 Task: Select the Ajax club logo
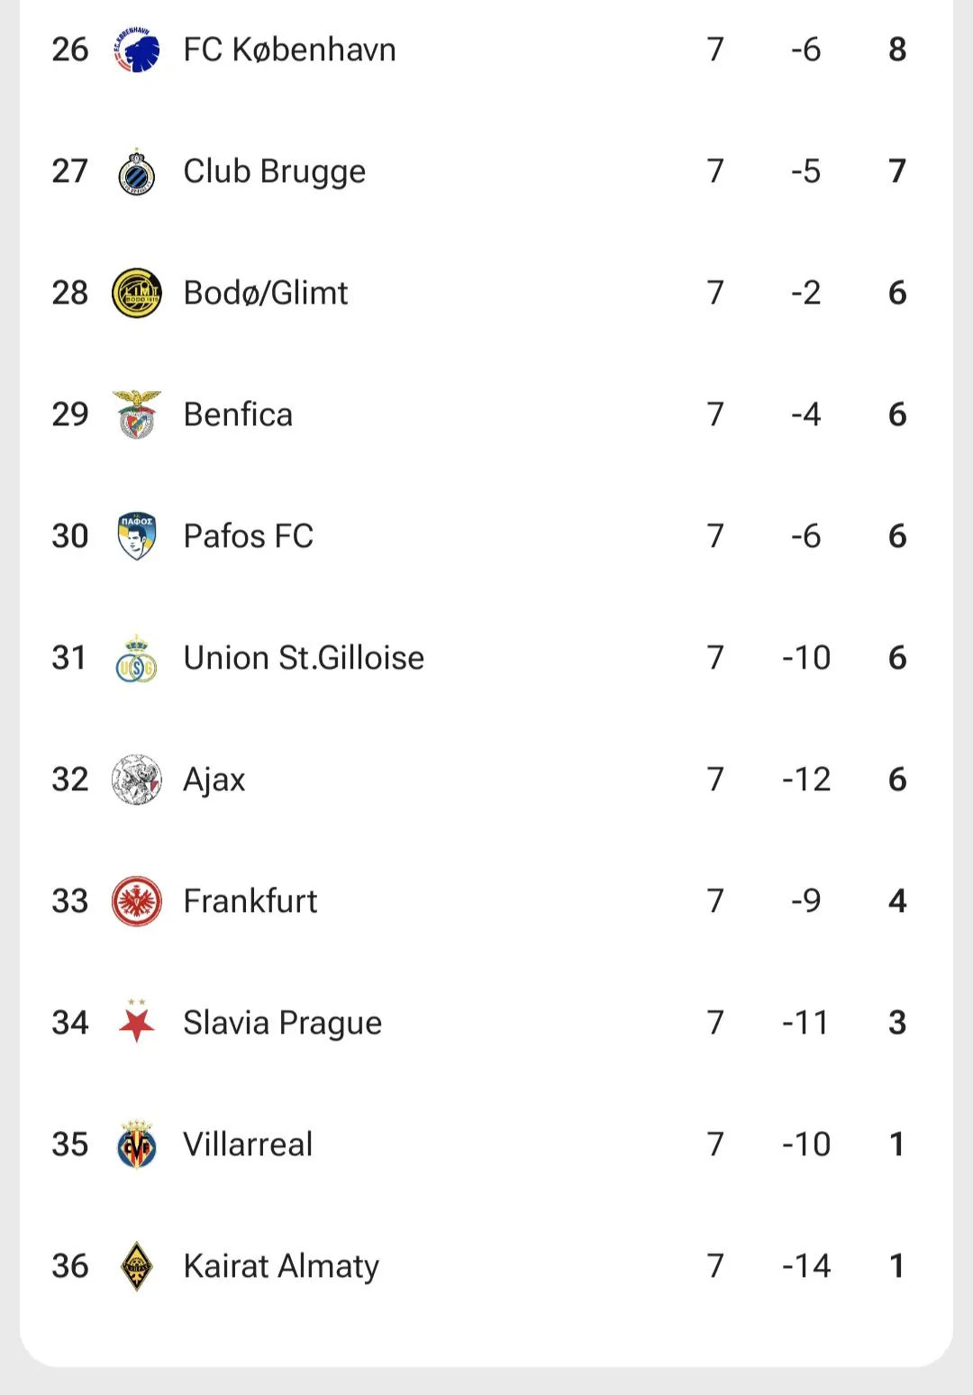pyautogui.click(x=137, y=780)
